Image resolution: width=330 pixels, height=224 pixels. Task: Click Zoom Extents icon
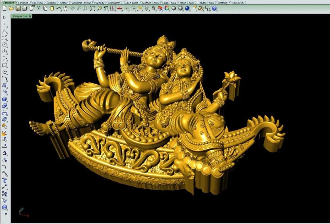pyautogui.click(x=92, y=9)
